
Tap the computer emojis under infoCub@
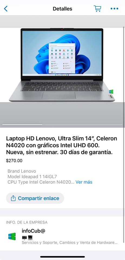(27, 238)
